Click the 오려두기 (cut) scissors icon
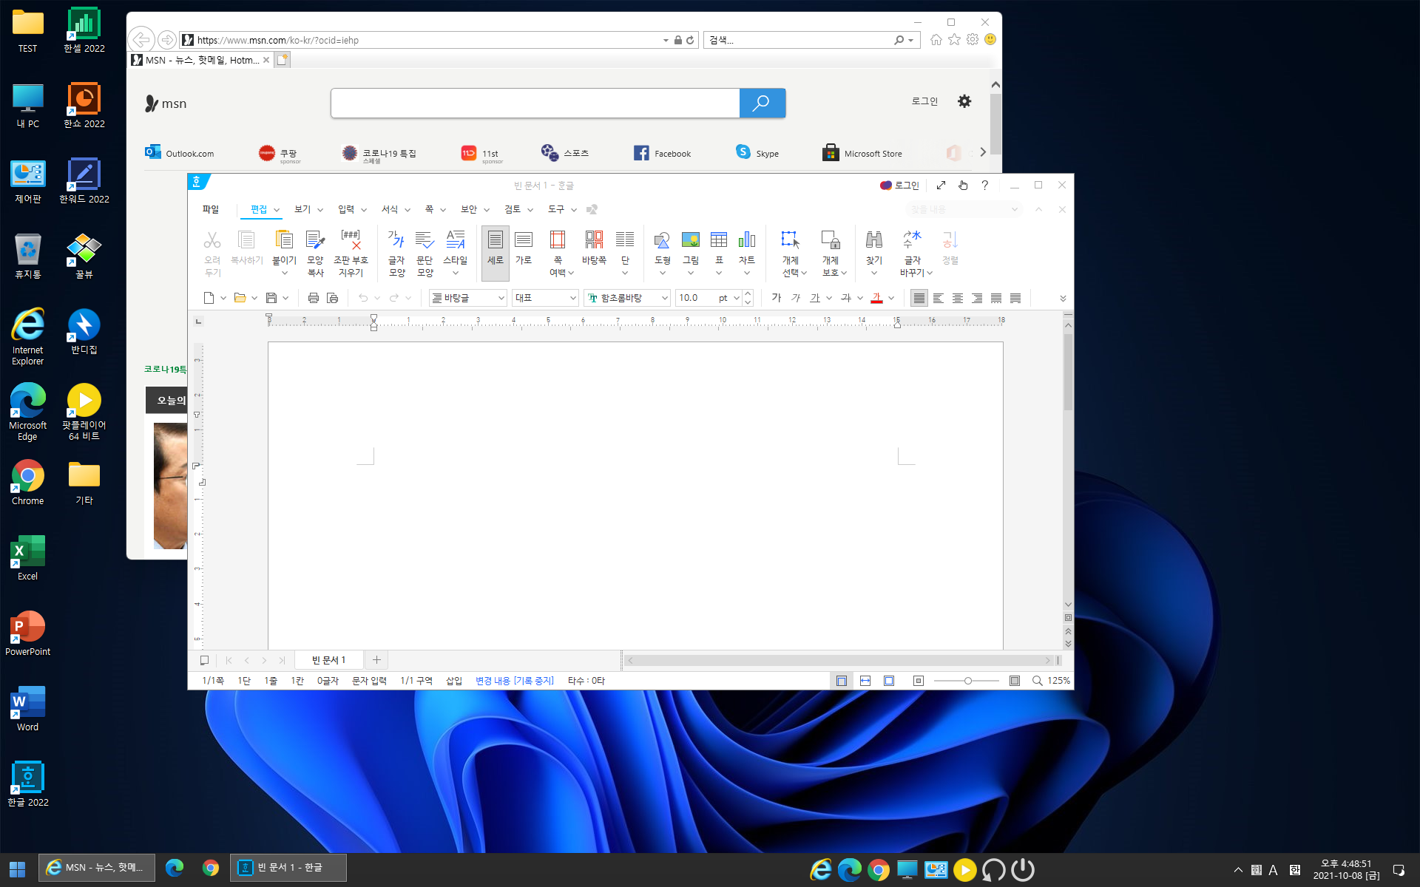1420x887 pixels. click(x=212, y=239)
